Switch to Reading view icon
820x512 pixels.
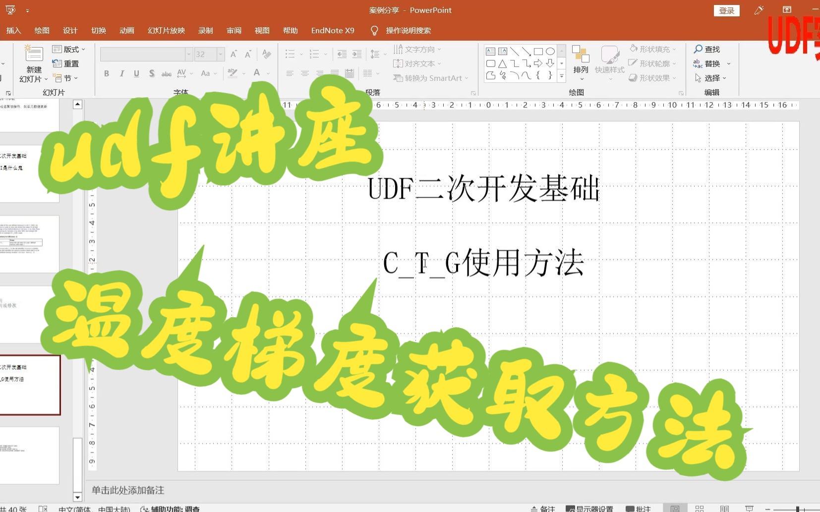[724, 509]
